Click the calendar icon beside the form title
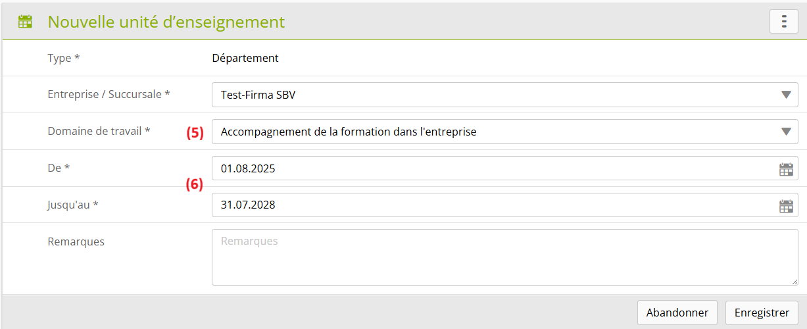The width and height of the screenshot is (807, 329). click(25, 22)
